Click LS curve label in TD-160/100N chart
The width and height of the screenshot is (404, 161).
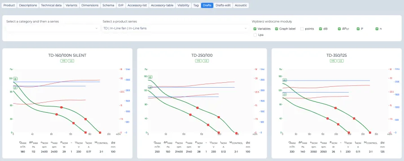point(15,88)
